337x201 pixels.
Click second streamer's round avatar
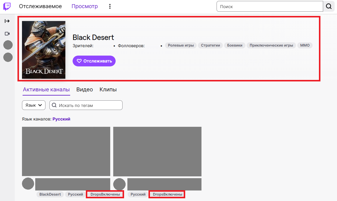point(119,184)
